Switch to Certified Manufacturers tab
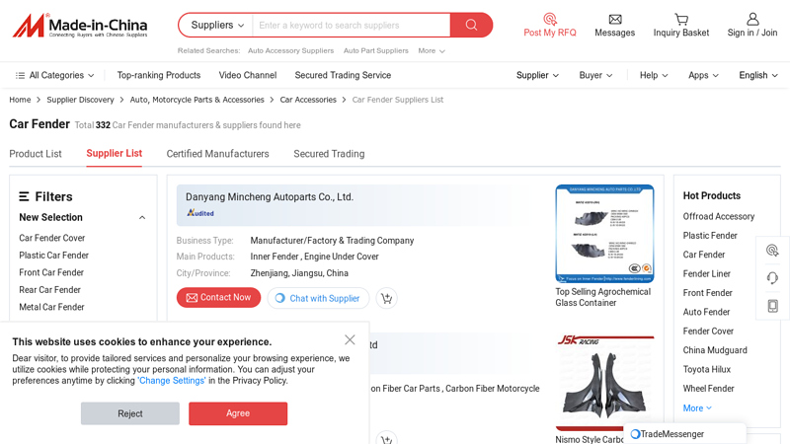This screenshot has height=444, width=790. 217,154
